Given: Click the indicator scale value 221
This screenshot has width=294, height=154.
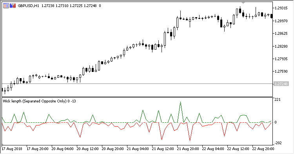Looking at the screenshot, I should coord(278,100).
